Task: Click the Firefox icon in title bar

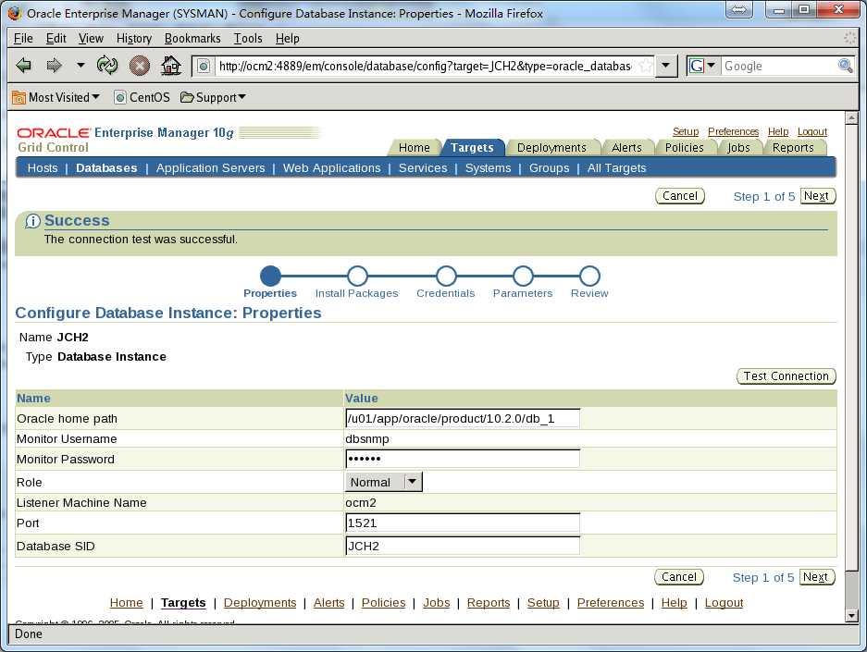Action: coord(15,13)
